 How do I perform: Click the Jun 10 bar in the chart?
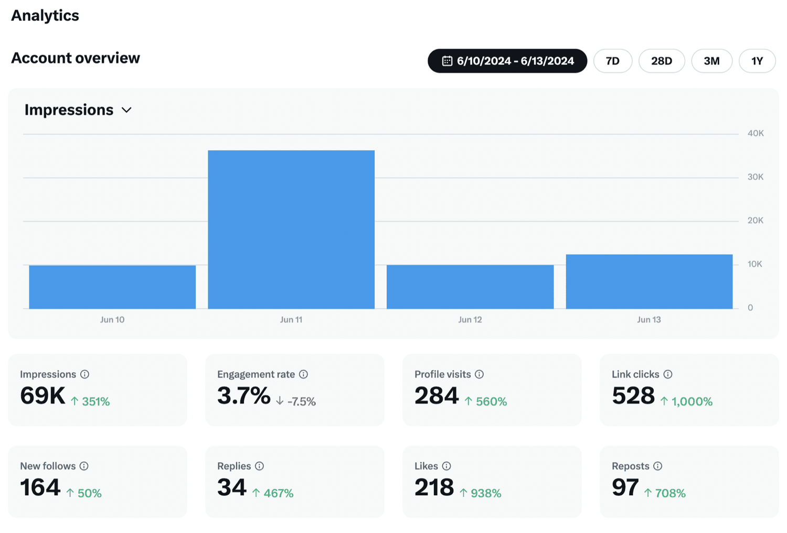click(112, 287)
